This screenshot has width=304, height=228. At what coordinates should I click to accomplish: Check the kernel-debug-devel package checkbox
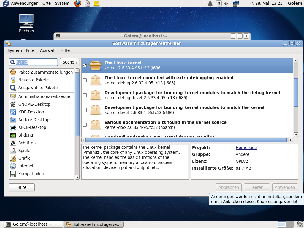[x=85, y=95]
